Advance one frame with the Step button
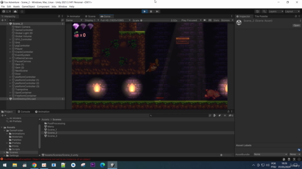Screen dimensions: 302x169 (157, 11)
